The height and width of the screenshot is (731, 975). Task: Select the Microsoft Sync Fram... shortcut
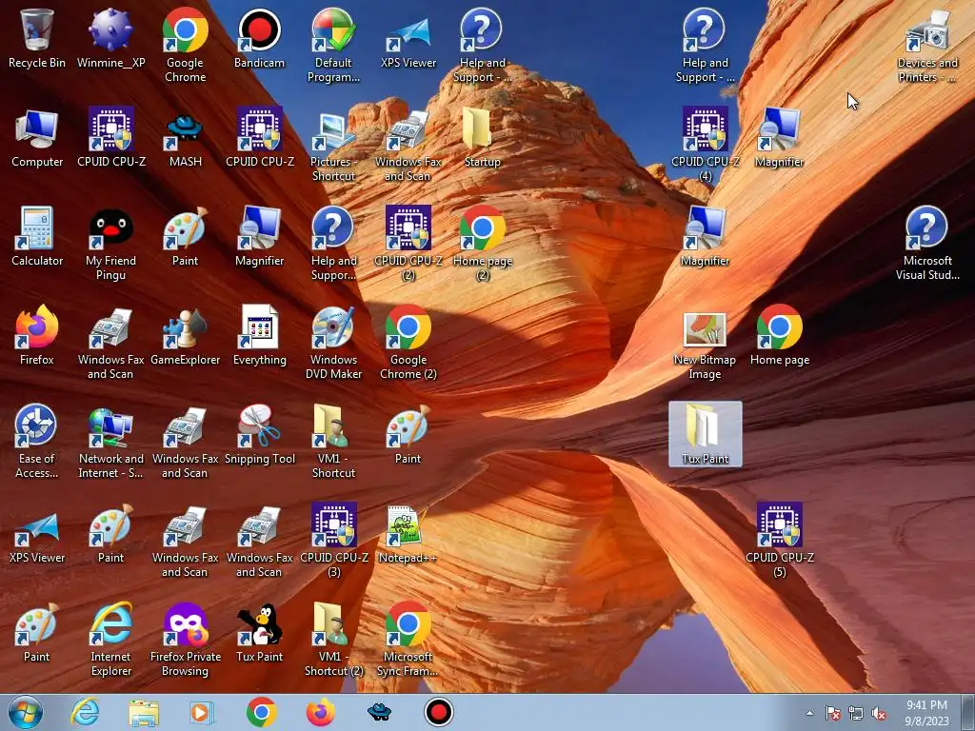[x=408, y=639]
